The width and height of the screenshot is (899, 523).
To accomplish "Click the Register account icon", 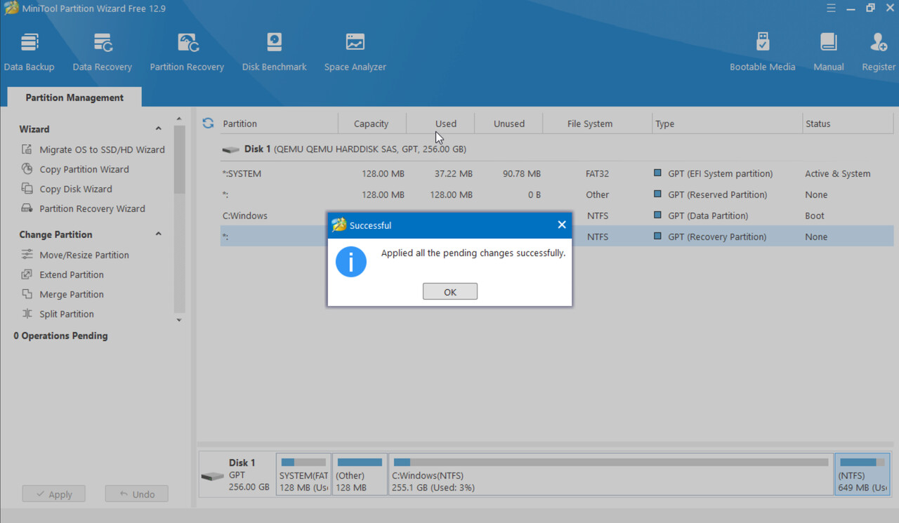I will tap(879, 52).
